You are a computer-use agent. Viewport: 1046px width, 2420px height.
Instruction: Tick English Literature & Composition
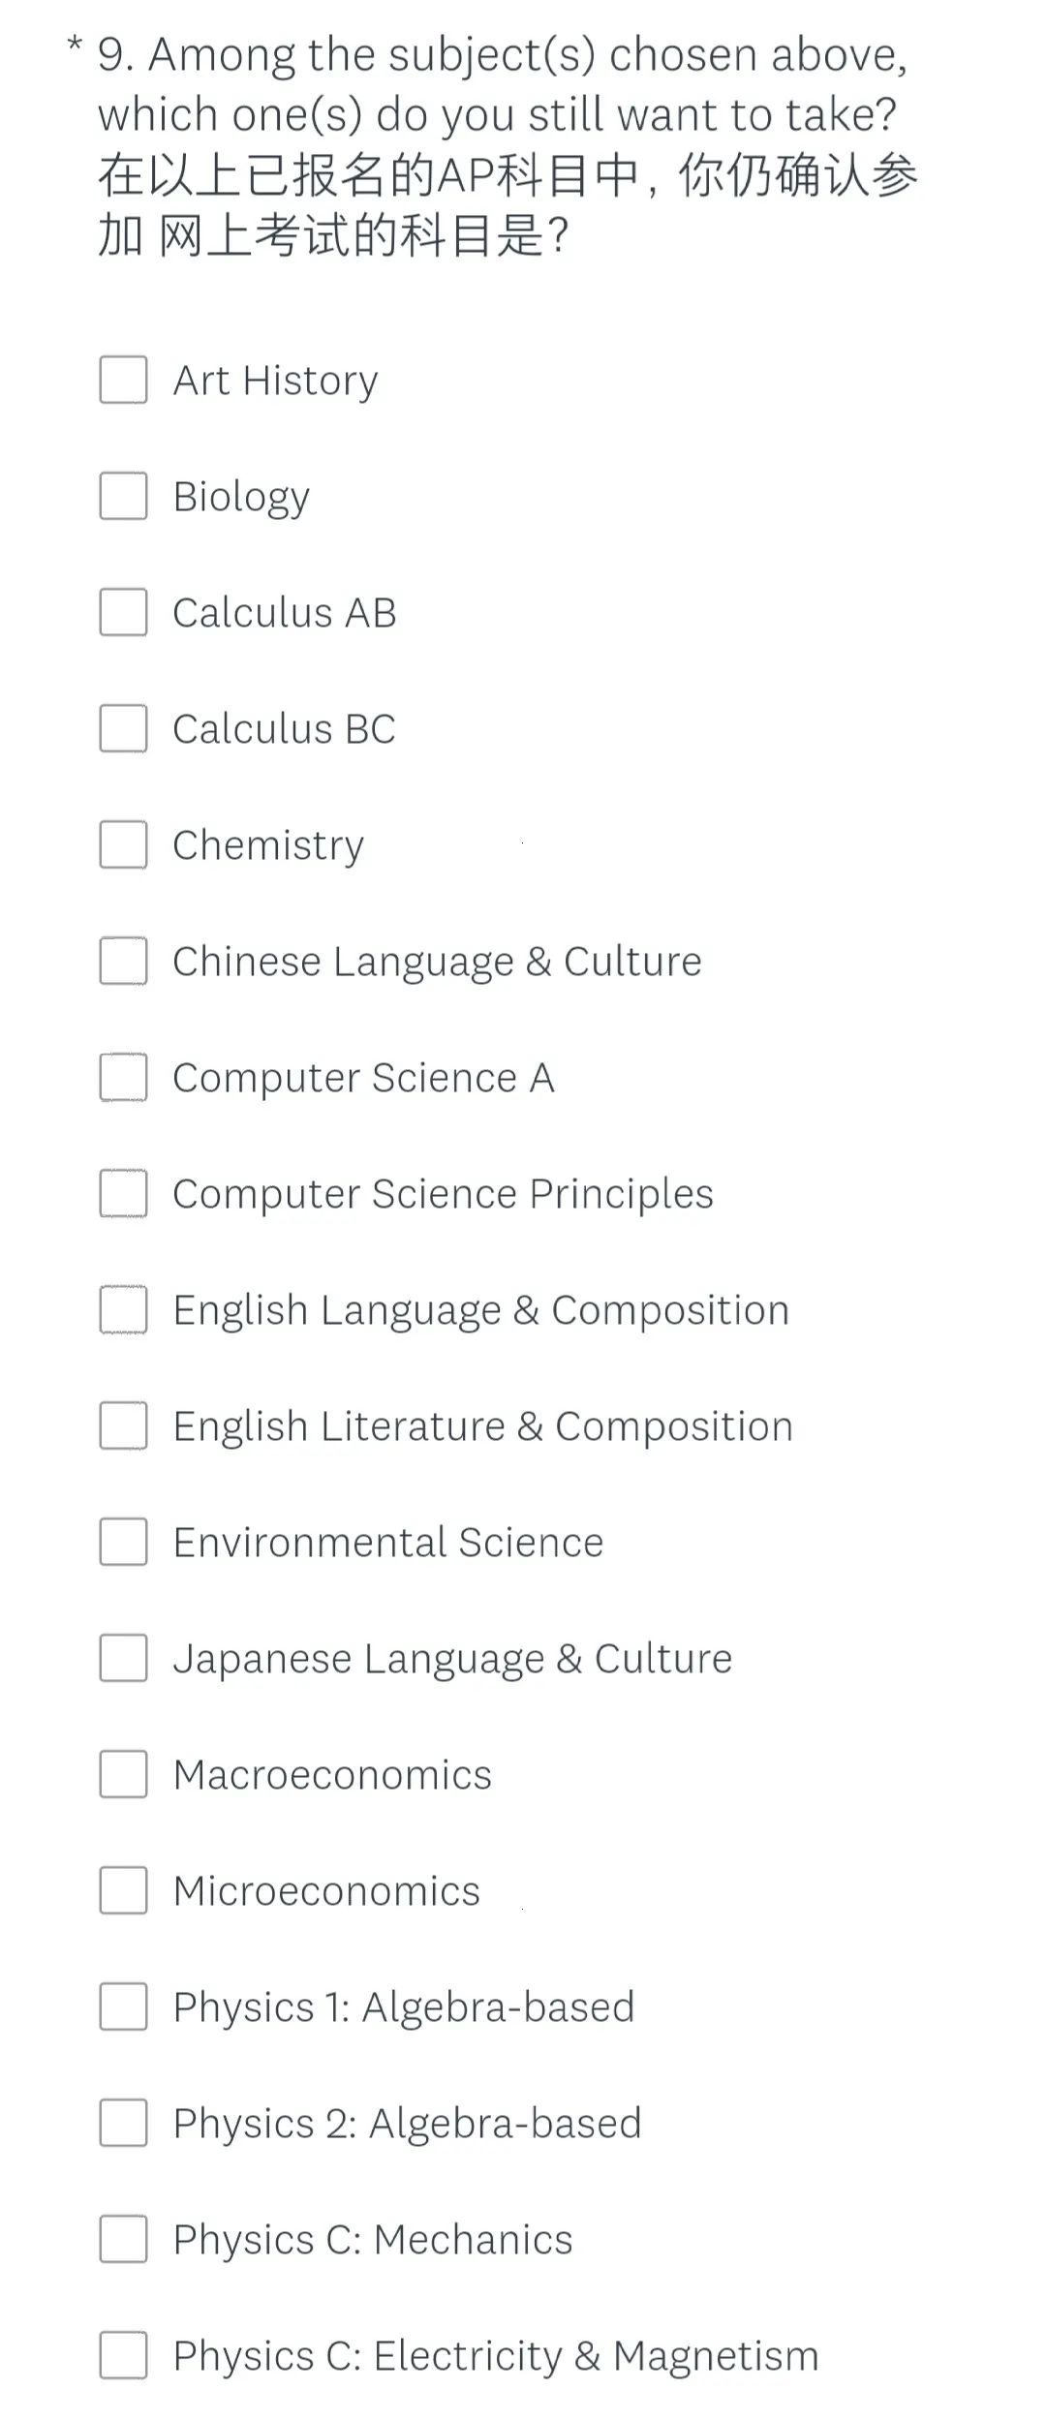(122, 1425)
